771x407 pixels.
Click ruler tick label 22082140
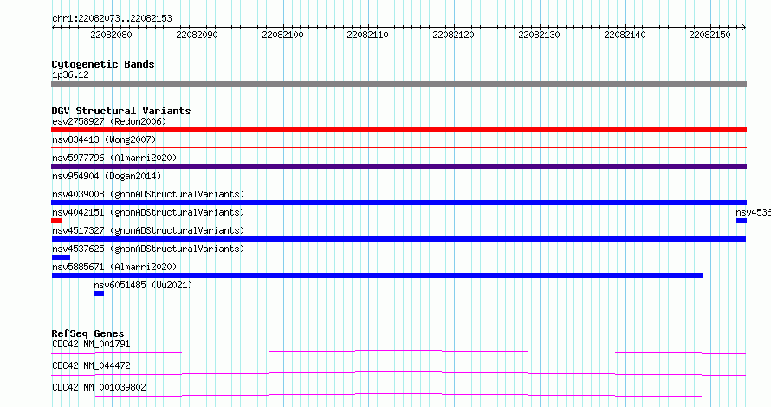[625, 35]
